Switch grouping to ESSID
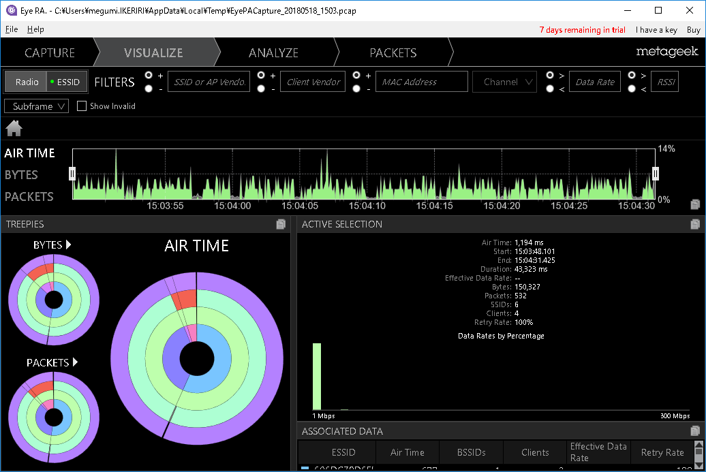This screenshot has height=472, width=706. click(x=66, y=82)
